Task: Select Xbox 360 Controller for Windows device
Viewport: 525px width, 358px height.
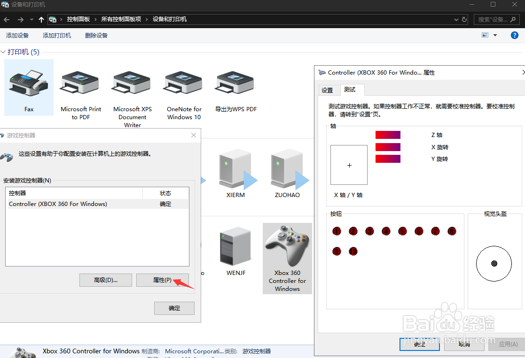Action: click(287, 259)
